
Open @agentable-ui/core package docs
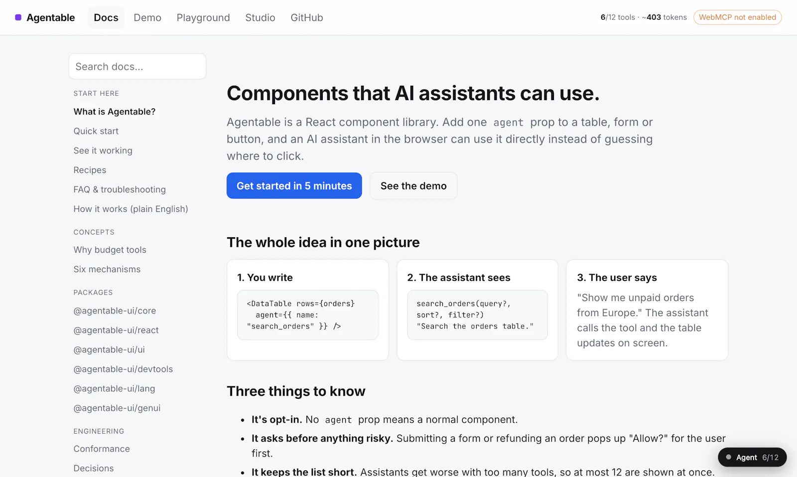point(115,311)
